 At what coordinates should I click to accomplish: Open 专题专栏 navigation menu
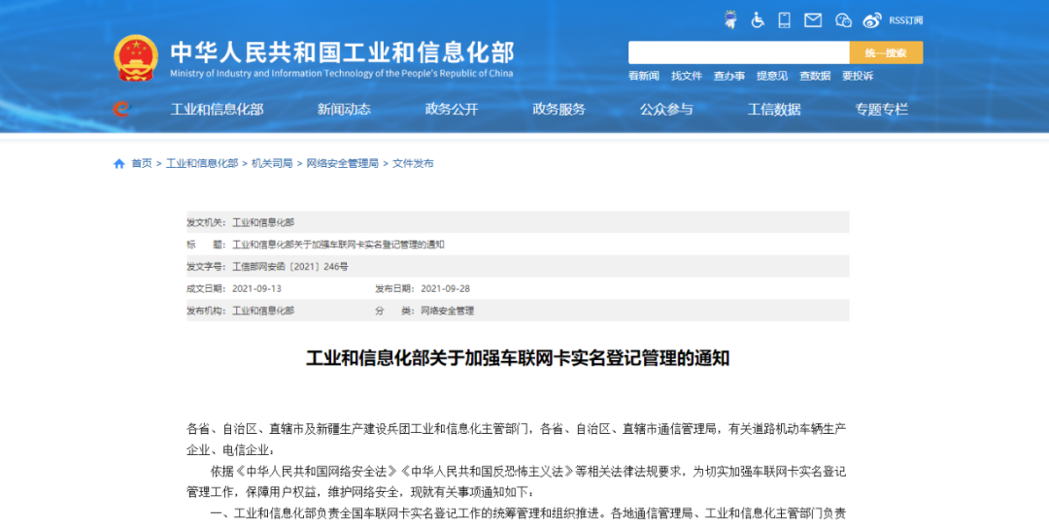coord(882,109)
